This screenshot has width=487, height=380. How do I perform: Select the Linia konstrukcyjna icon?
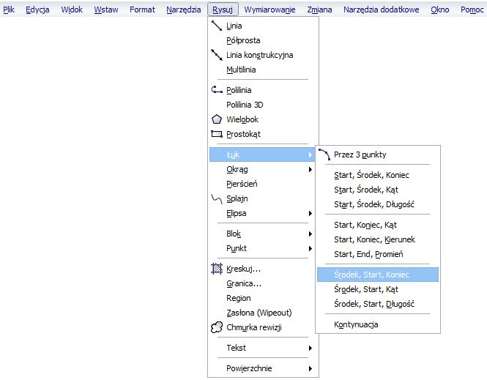click(217, 55)
